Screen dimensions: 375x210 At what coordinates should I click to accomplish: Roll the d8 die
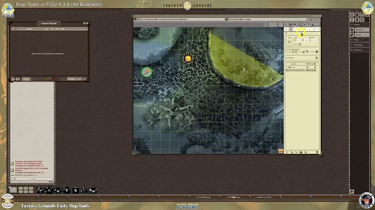coord(67,190)
